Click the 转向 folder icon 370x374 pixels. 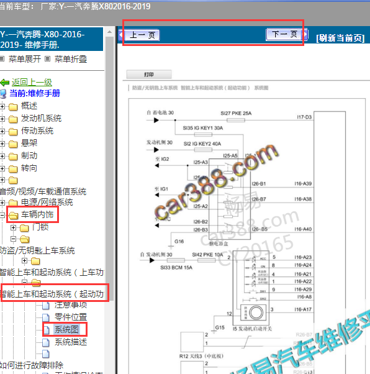[x=13, y=169]
